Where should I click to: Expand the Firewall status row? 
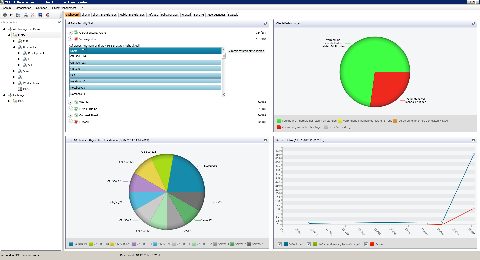(x=70, y=122)
